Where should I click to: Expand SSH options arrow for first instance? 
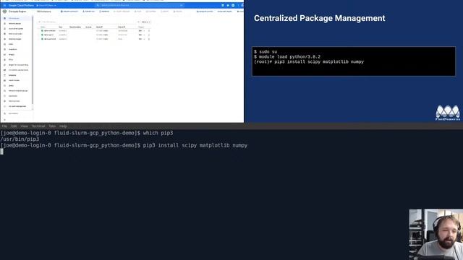tap(144, 30)
